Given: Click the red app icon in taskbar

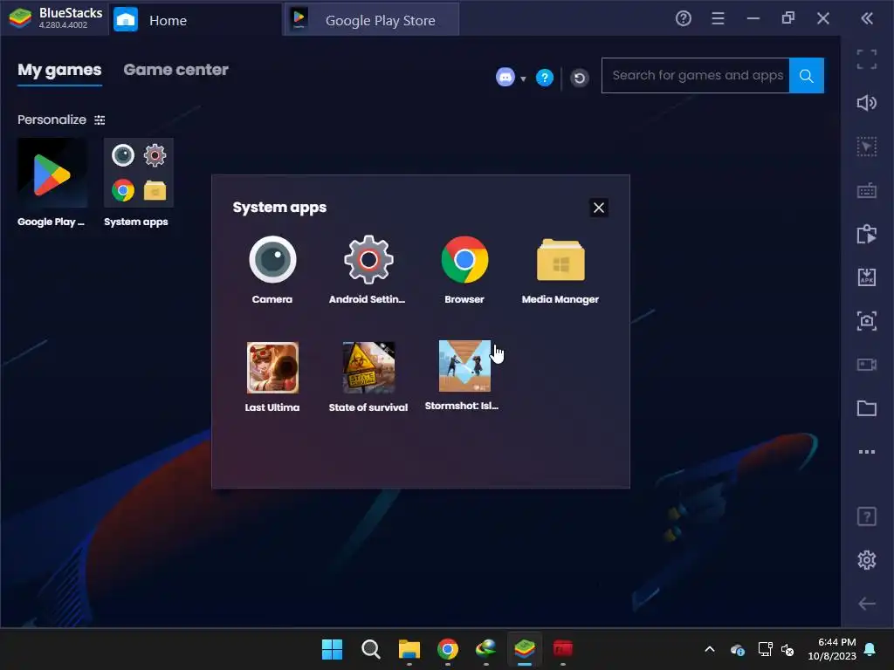Looking at the screenshot, I should (563, 649).
